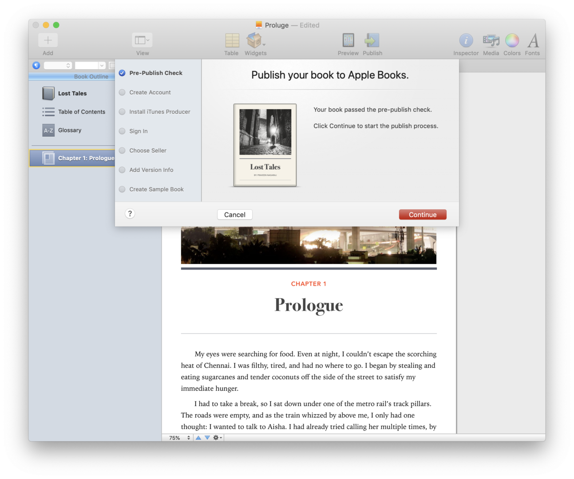Click the Lost Tales outline label

[72, 94]
